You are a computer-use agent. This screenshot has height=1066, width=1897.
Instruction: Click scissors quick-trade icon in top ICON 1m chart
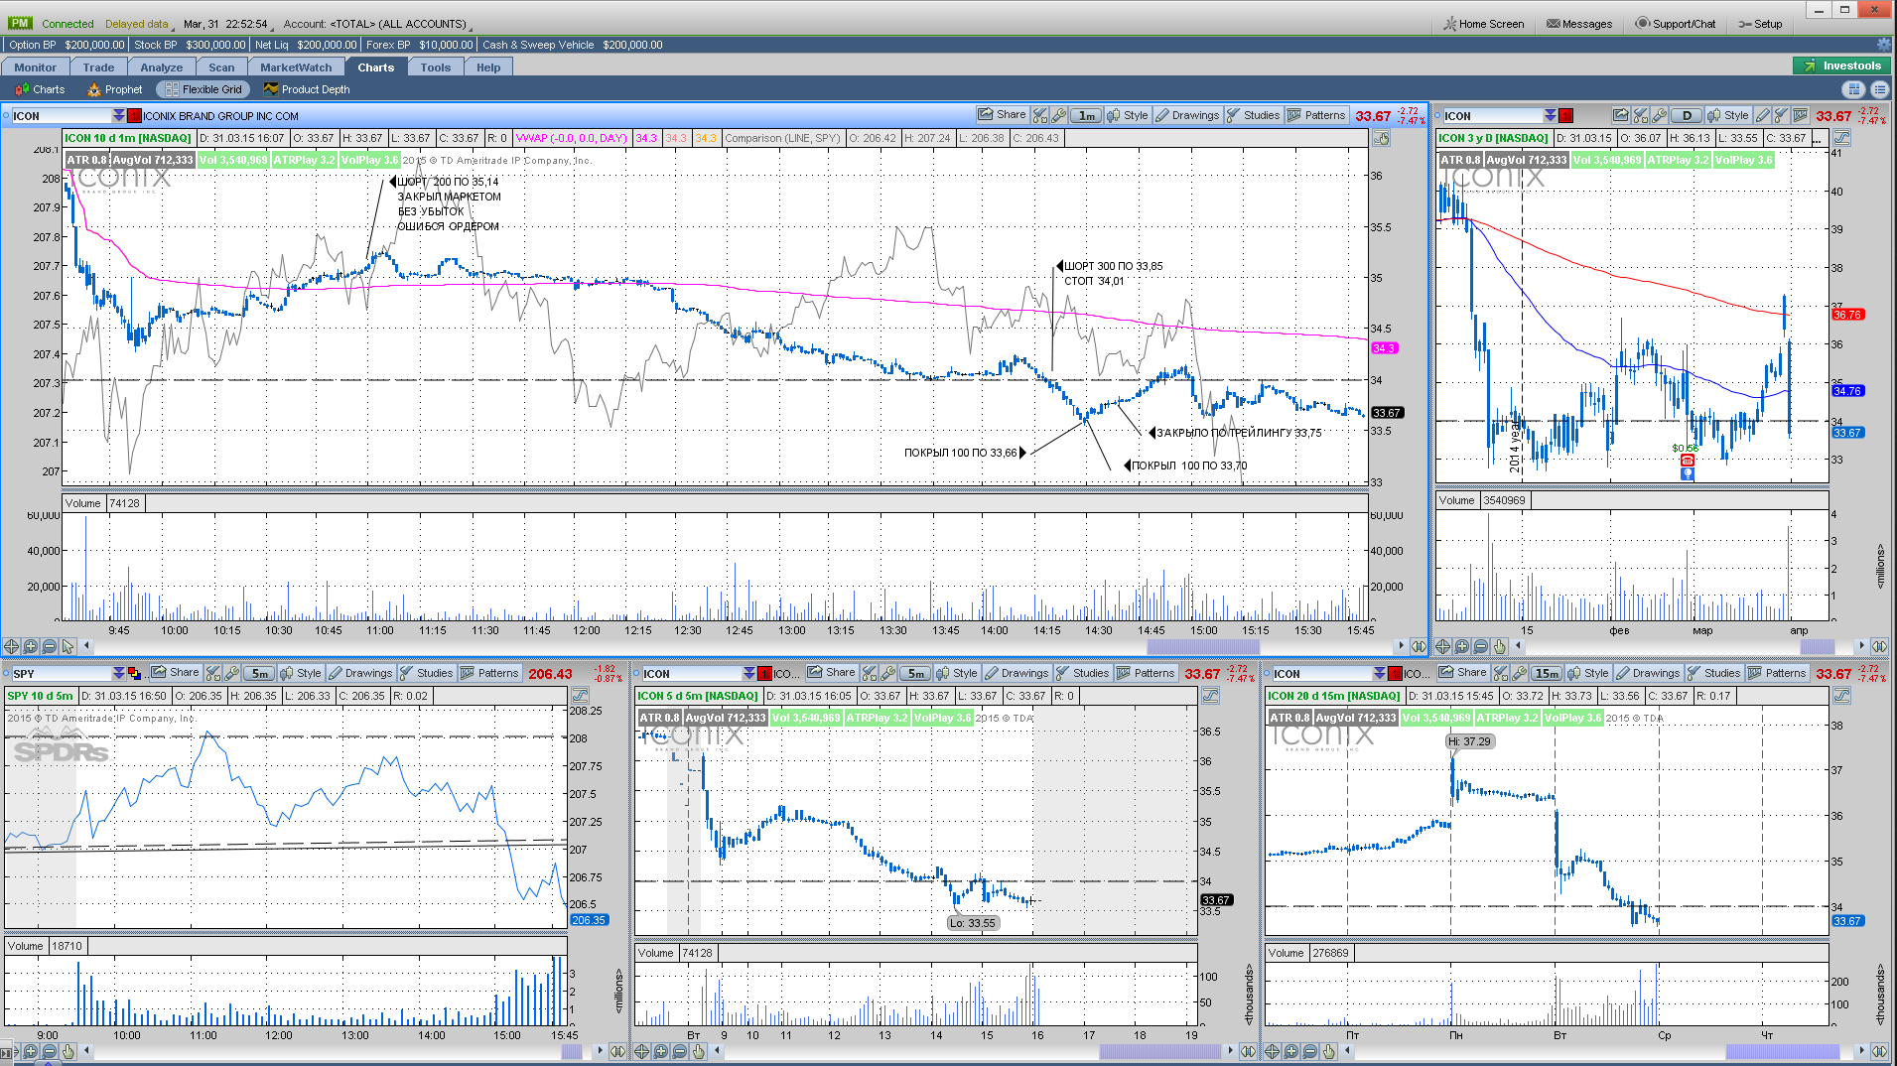pos(1040,115)
